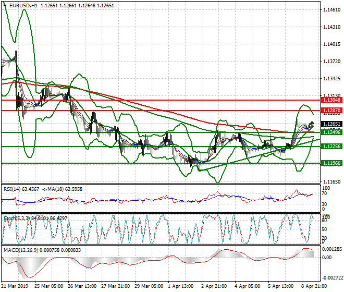The image size is (344, 292).
Task: Click the dropdown triangle beside EURUSD,H1
Action: [5, 5]
